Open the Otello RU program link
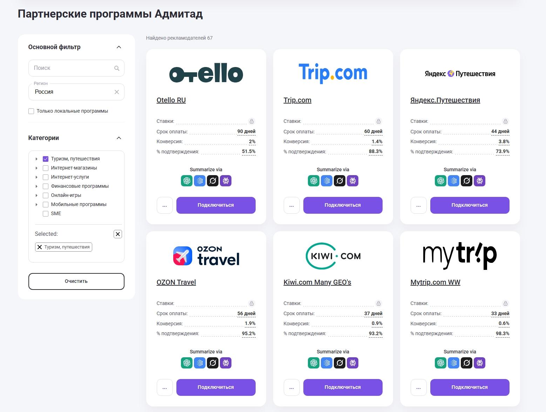 pos(171,100)
